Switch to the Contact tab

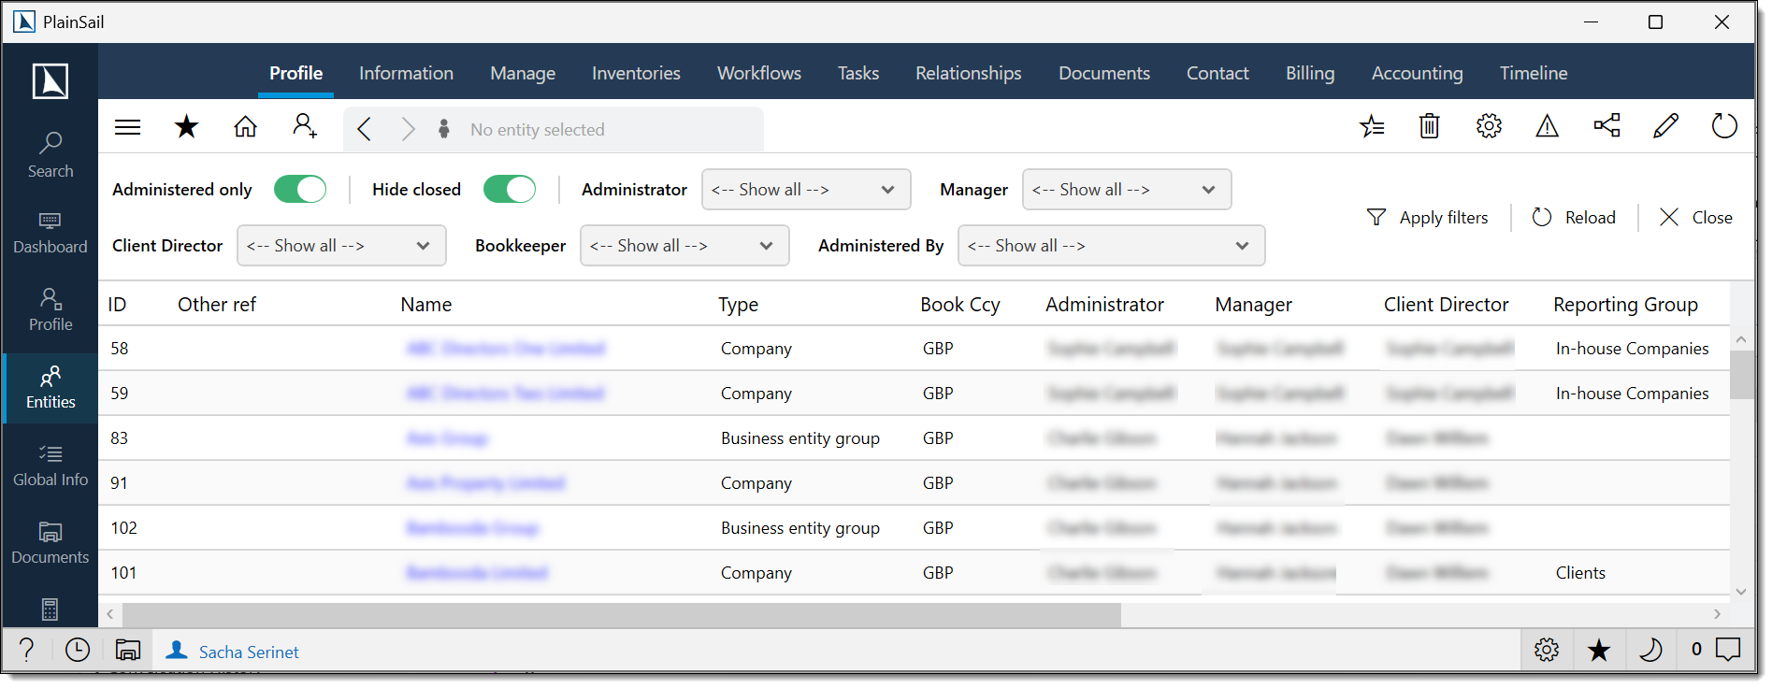[1217, 73]
